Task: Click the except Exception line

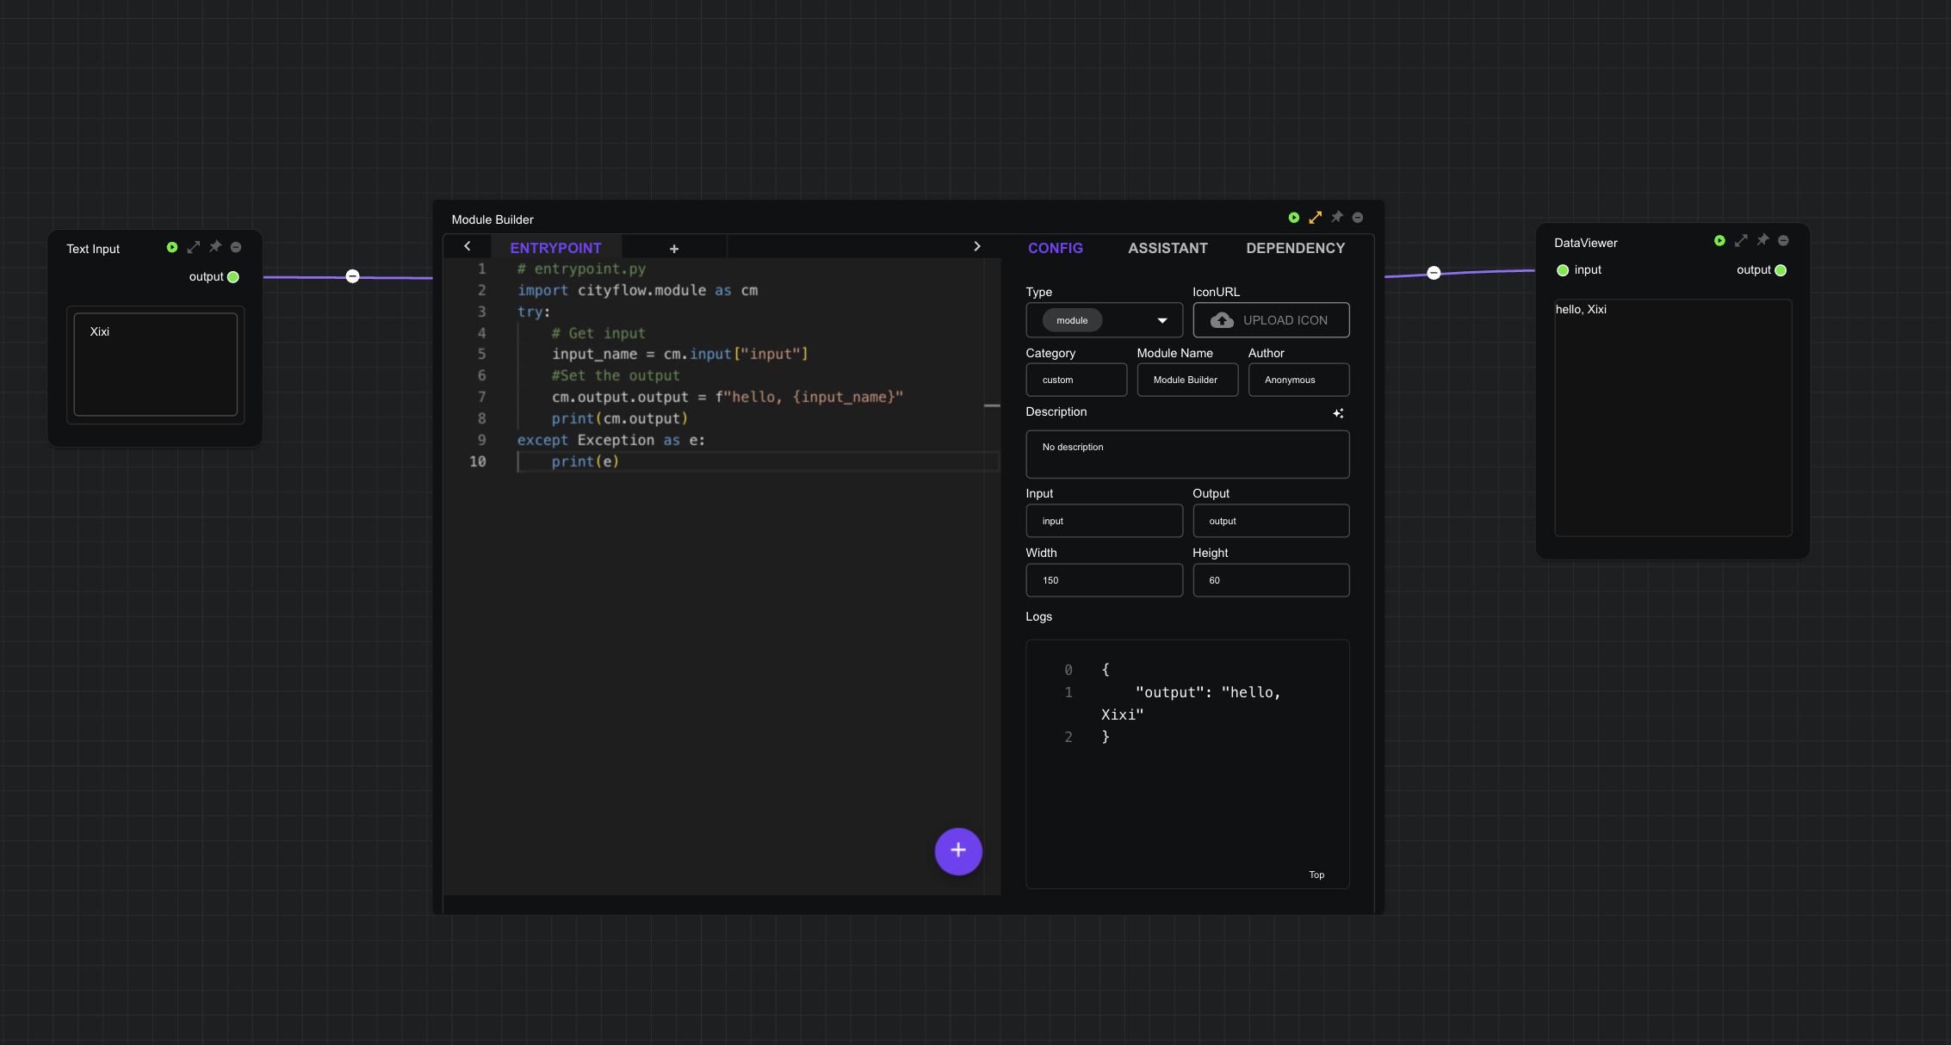Action: point(611,441)
